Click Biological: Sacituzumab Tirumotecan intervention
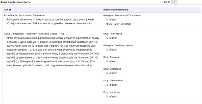Viewport: 202px width, 104px height. 122,16
